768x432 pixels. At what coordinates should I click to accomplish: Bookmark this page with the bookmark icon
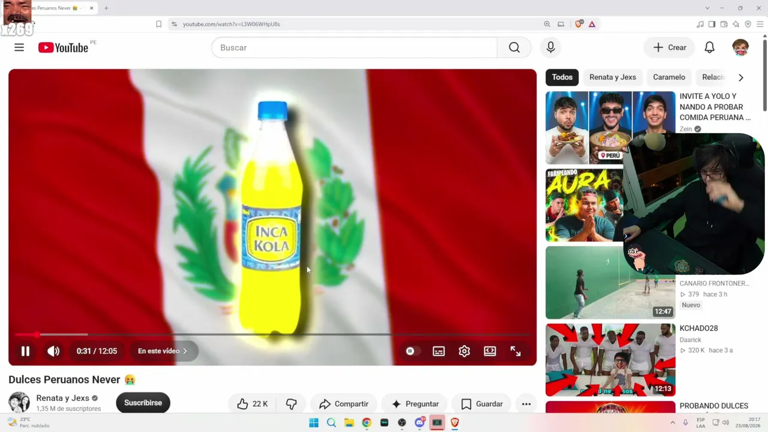pyautogui.click(x=158, y=24)
